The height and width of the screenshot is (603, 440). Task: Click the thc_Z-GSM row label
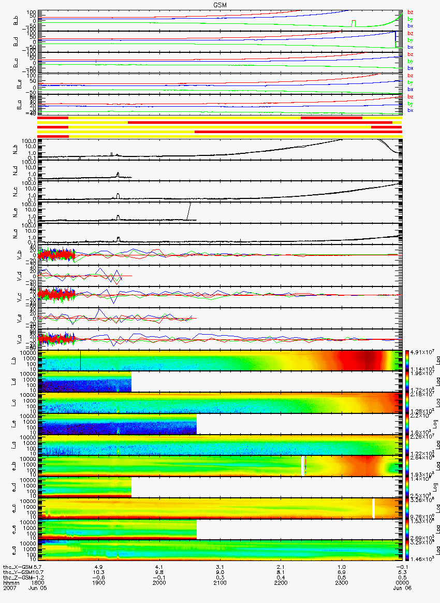click(x=18, y=578)
